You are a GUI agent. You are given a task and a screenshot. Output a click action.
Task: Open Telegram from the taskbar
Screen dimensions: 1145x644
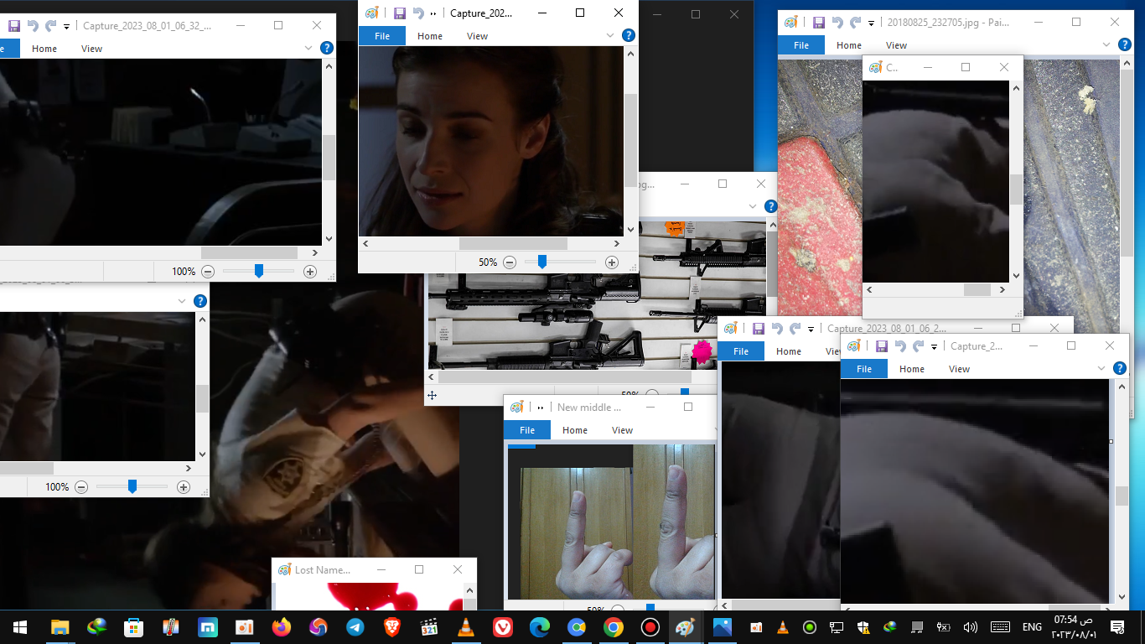click(x=355, y=627)
